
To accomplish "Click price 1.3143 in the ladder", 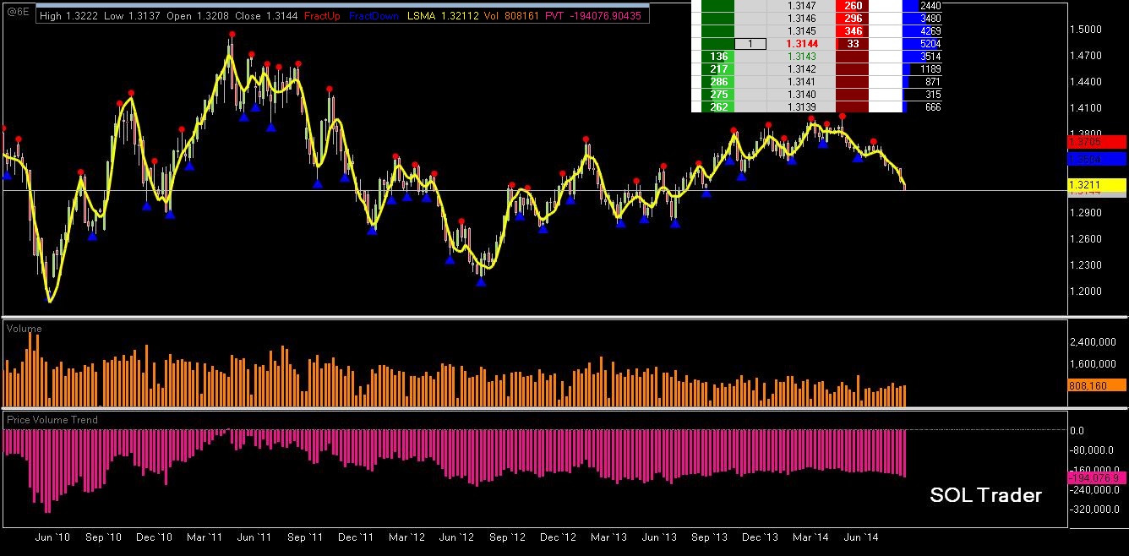I will [x=800, y=56].
